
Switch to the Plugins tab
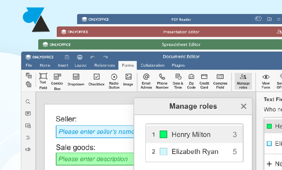(178, 65)
